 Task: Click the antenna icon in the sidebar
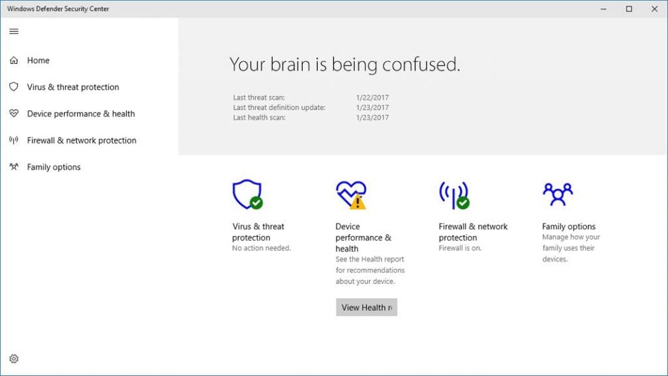[14, 140]
